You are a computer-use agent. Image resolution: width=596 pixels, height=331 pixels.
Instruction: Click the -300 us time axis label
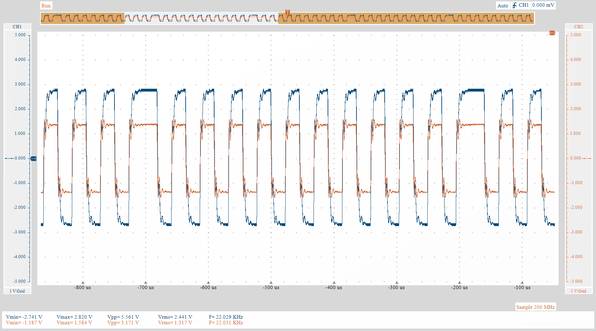point(396,288)
